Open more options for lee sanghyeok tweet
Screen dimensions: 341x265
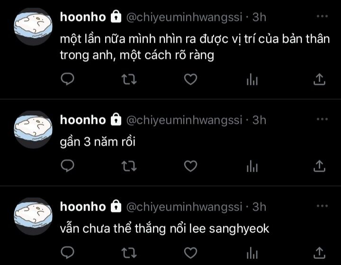pos(322,206)
